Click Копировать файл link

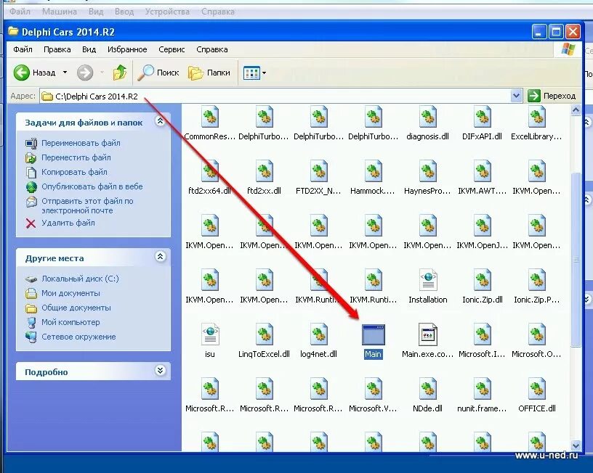click(x=74, y=172)
